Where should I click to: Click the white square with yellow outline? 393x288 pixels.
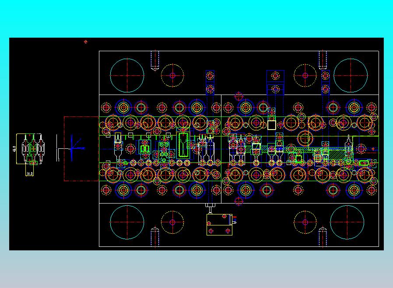click(272, 125)
